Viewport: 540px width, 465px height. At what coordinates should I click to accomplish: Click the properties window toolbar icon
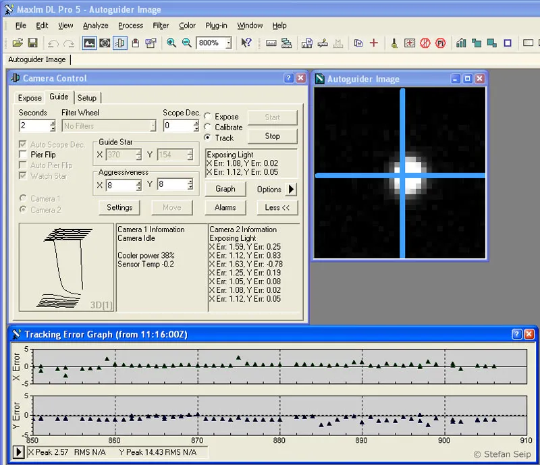(x=151, y=43)
